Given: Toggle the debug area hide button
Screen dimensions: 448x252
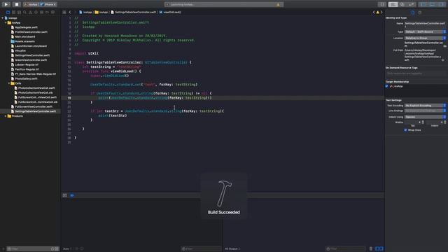Looking at the screenshot, I should point(65,195).
